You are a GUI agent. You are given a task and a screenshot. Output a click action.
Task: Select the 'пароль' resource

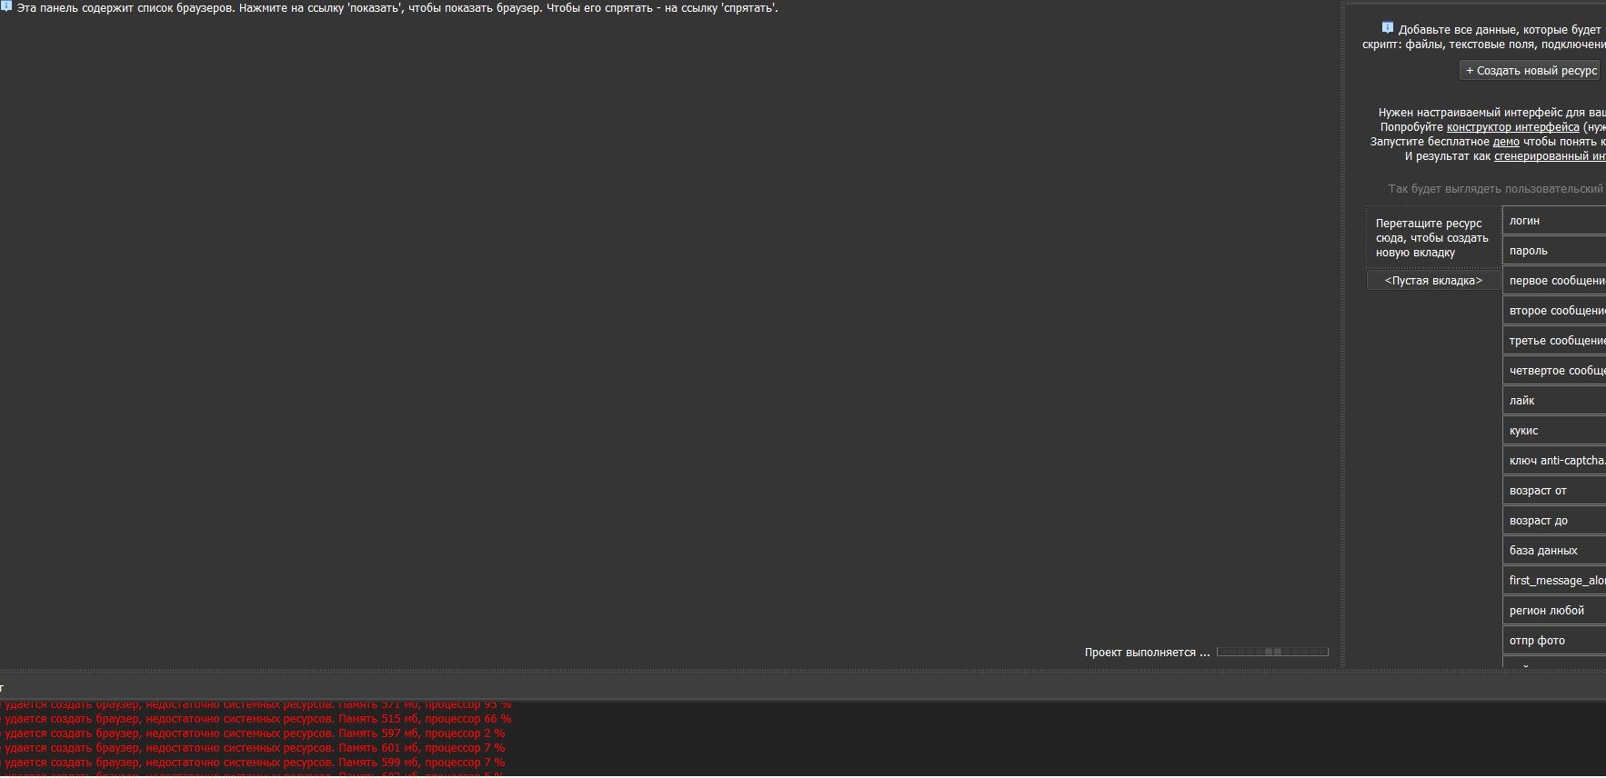(x=1553, y=251)
